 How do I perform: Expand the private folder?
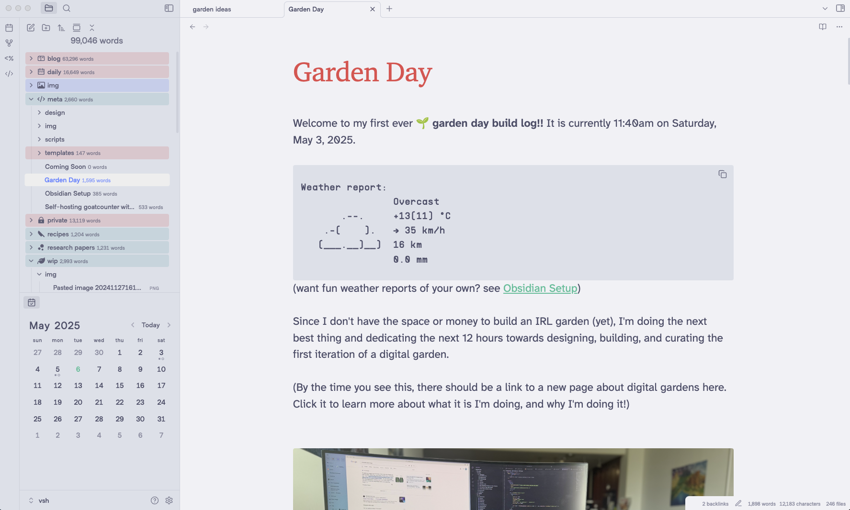pos(97,220)
